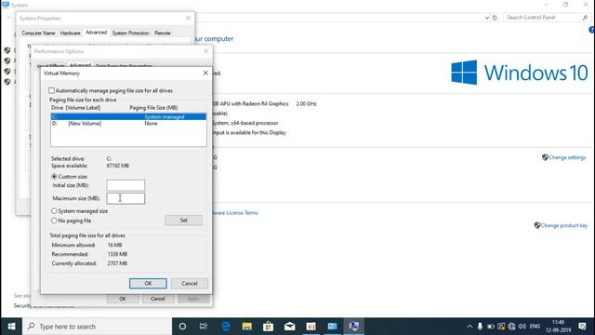Expand the address bar history dropdown

(x=487, y=18)
